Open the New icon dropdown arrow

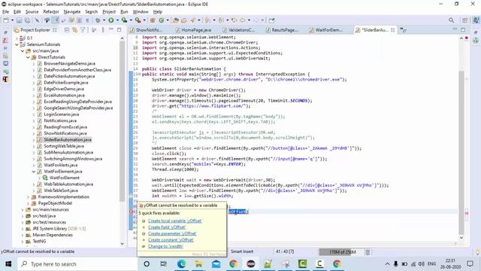click(x=12, y=20)
